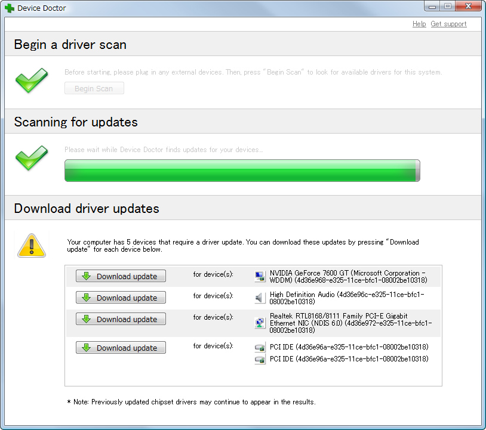Screen dimensions: 486x430
Task: Click the green checkmark beside the scan progress bar
Action: pyautogui.click(x=32, y=158)
